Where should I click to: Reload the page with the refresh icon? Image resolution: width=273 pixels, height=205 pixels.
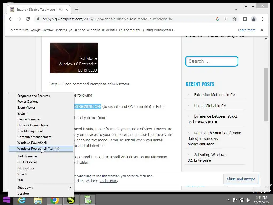[x=28, y=19]
